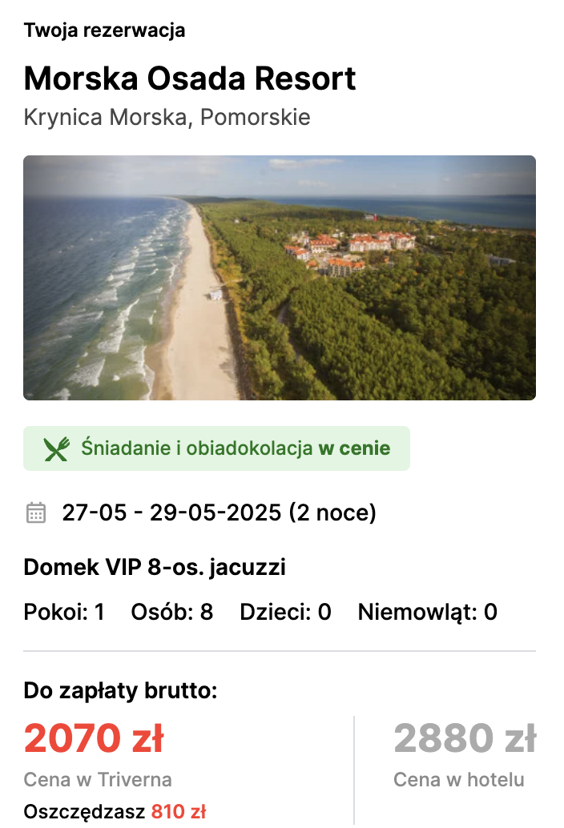Open the aerial beach resort photo
The height and width of the screenshot is (828, 564).
280,278
